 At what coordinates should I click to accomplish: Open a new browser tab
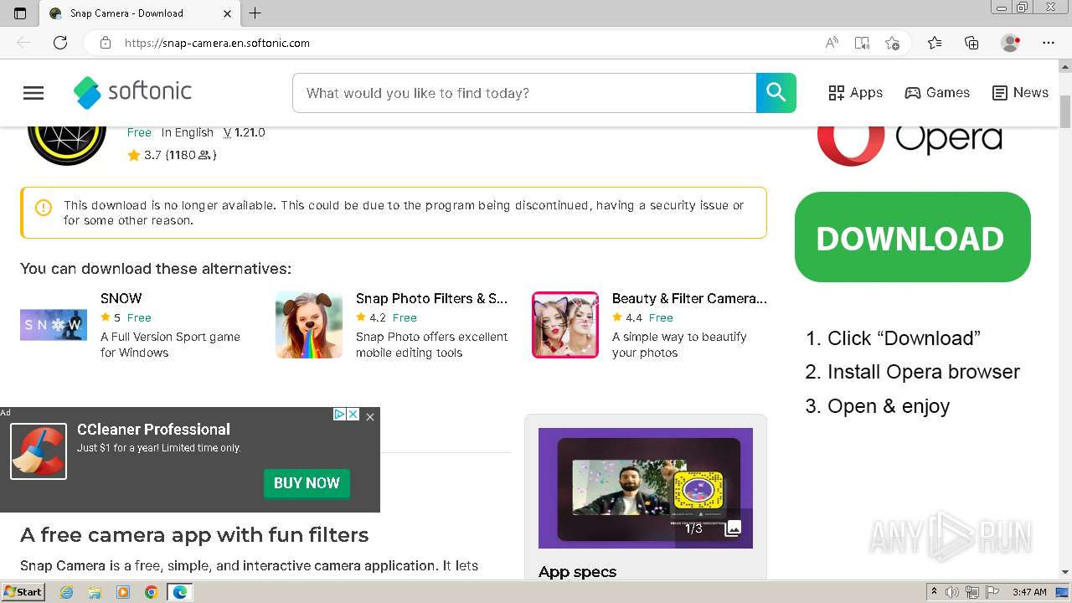pos(255,13)
